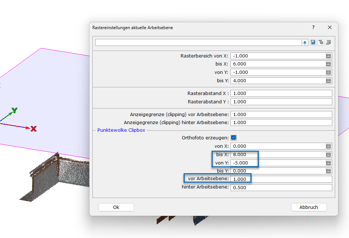Image resolution: width=349 pixels, height=238 pixels.
Task: Open the preset tree structure icon
Action: (x=321, y=43)
